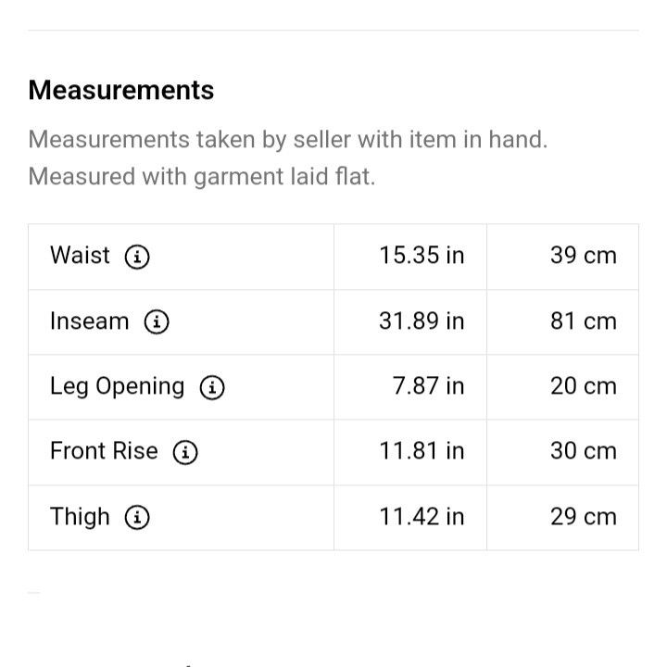Open the Waist info icon
The image size is (667, 667).
137,257
